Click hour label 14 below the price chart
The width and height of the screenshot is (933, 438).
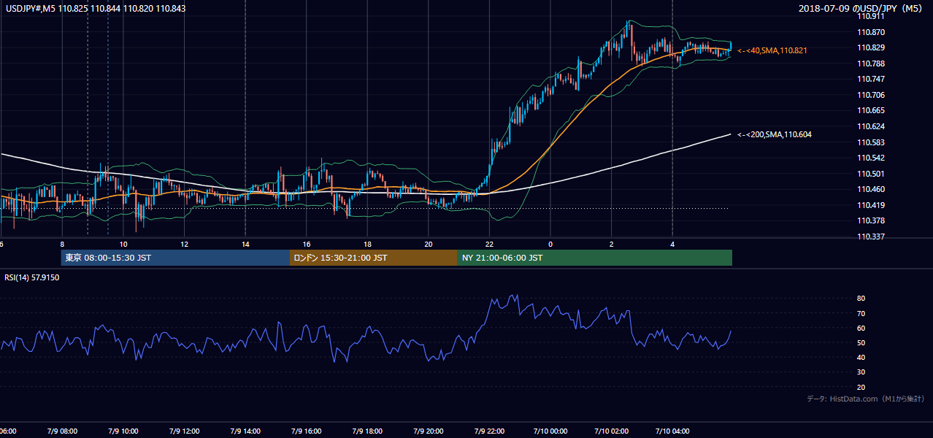(245, 244)
